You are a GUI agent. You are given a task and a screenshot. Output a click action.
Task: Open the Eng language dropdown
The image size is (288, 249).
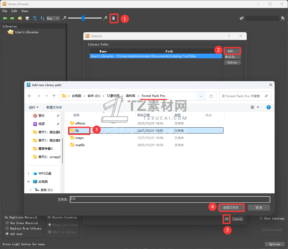(53, 18)
